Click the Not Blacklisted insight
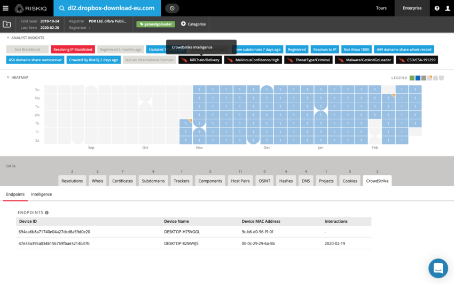The height and width of the screenshot is (284, 454). 27,50
